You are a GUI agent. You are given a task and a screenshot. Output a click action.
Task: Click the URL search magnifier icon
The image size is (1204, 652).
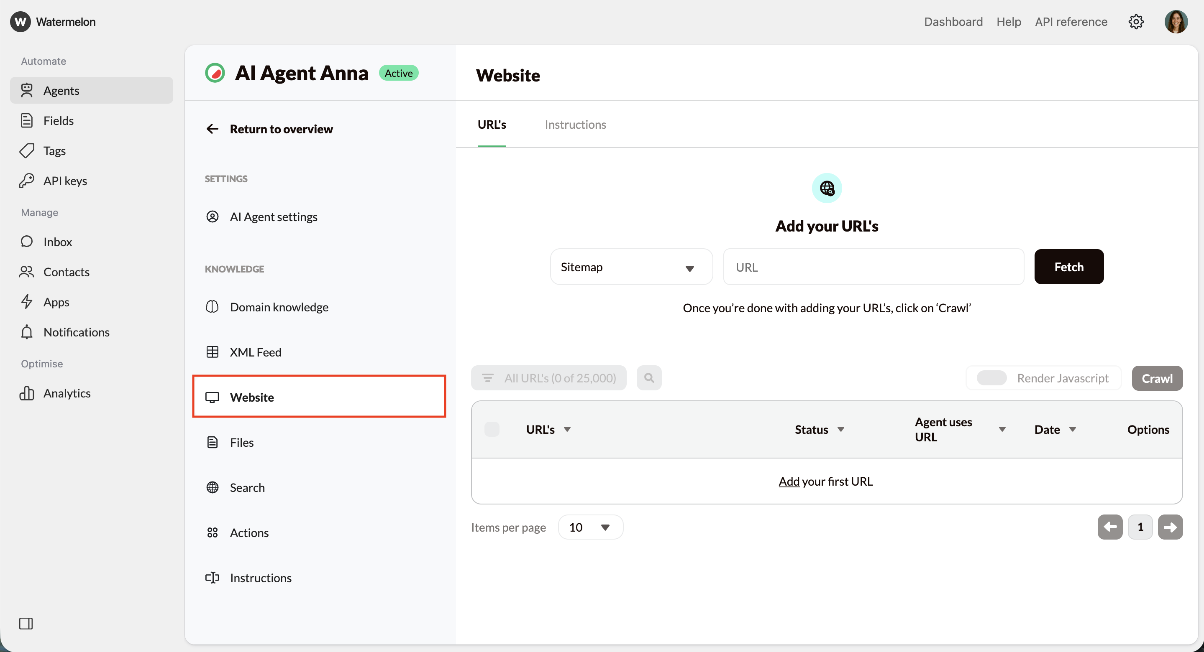(x=649, y=377)
